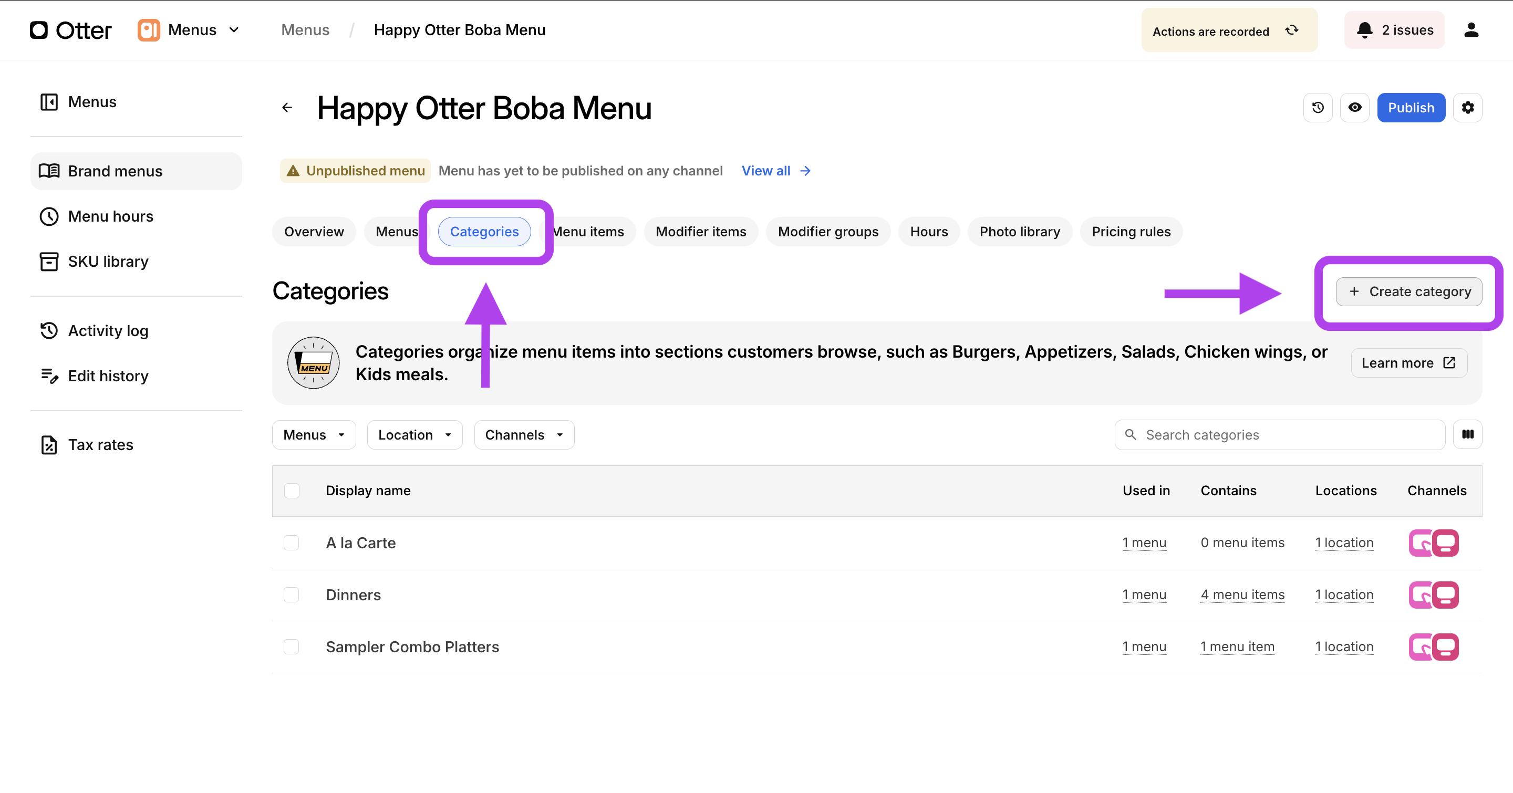Click '1 menu' link for A la Carte
This screenshot has width=1513, height=793.
click(x=1144, y=543)
